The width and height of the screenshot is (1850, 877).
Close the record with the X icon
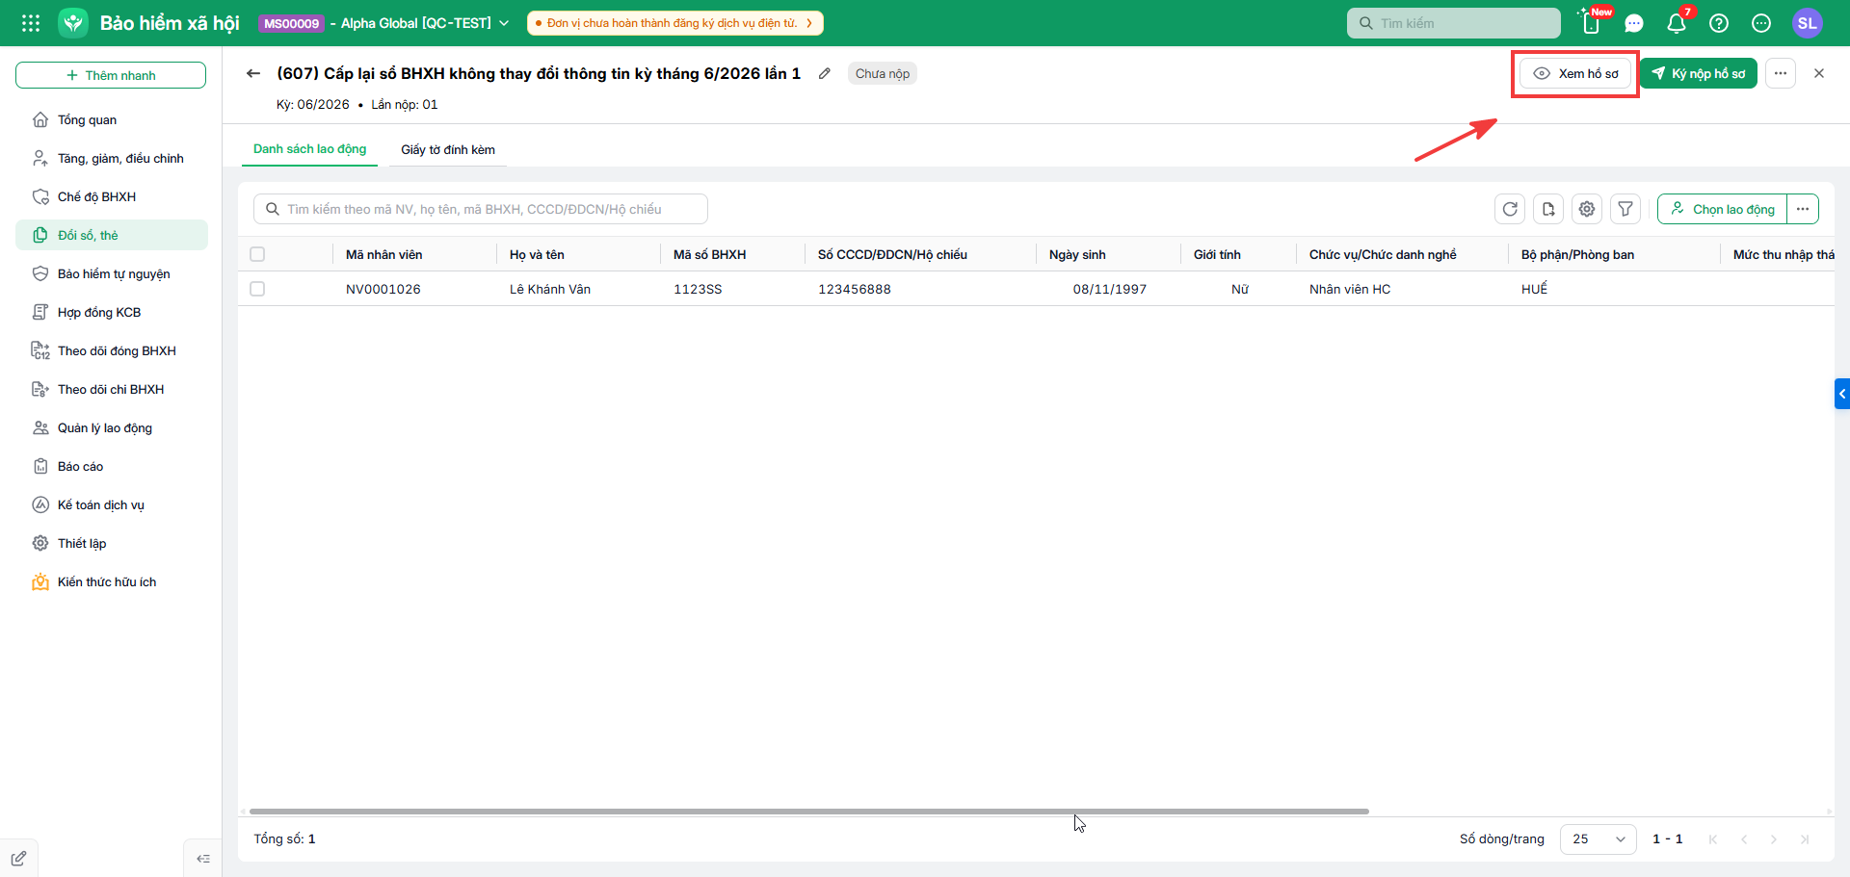pyautogui.click(x=1819, y=73)
